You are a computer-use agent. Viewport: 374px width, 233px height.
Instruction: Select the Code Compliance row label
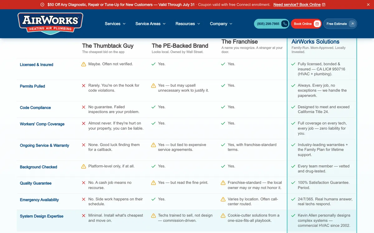35,107
